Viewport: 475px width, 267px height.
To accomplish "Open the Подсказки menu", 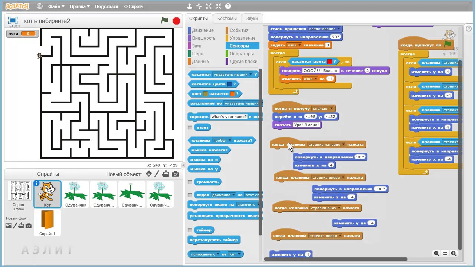I will pyautogui.click(x=107, y=6).
